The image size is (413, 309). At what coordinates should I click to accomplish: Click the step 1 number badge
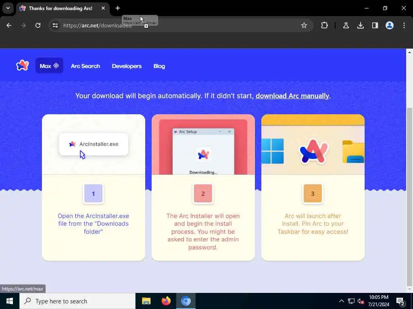[x=94, y=194]
